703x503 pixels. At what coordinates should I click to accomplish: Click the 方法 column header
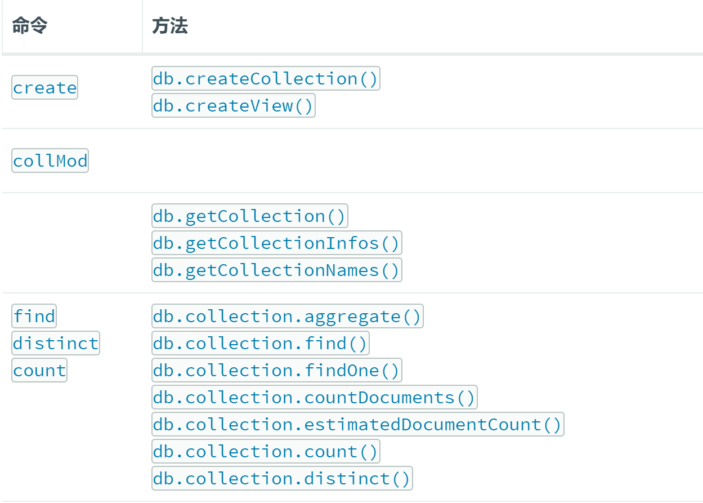170,26
